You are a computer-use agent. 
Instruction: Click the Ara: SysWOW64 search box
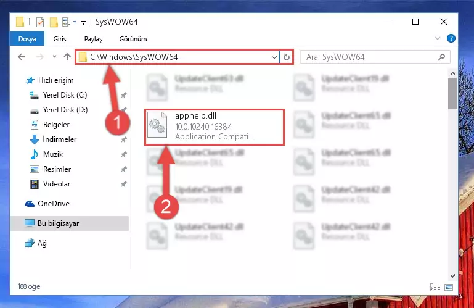coord(375,57)
